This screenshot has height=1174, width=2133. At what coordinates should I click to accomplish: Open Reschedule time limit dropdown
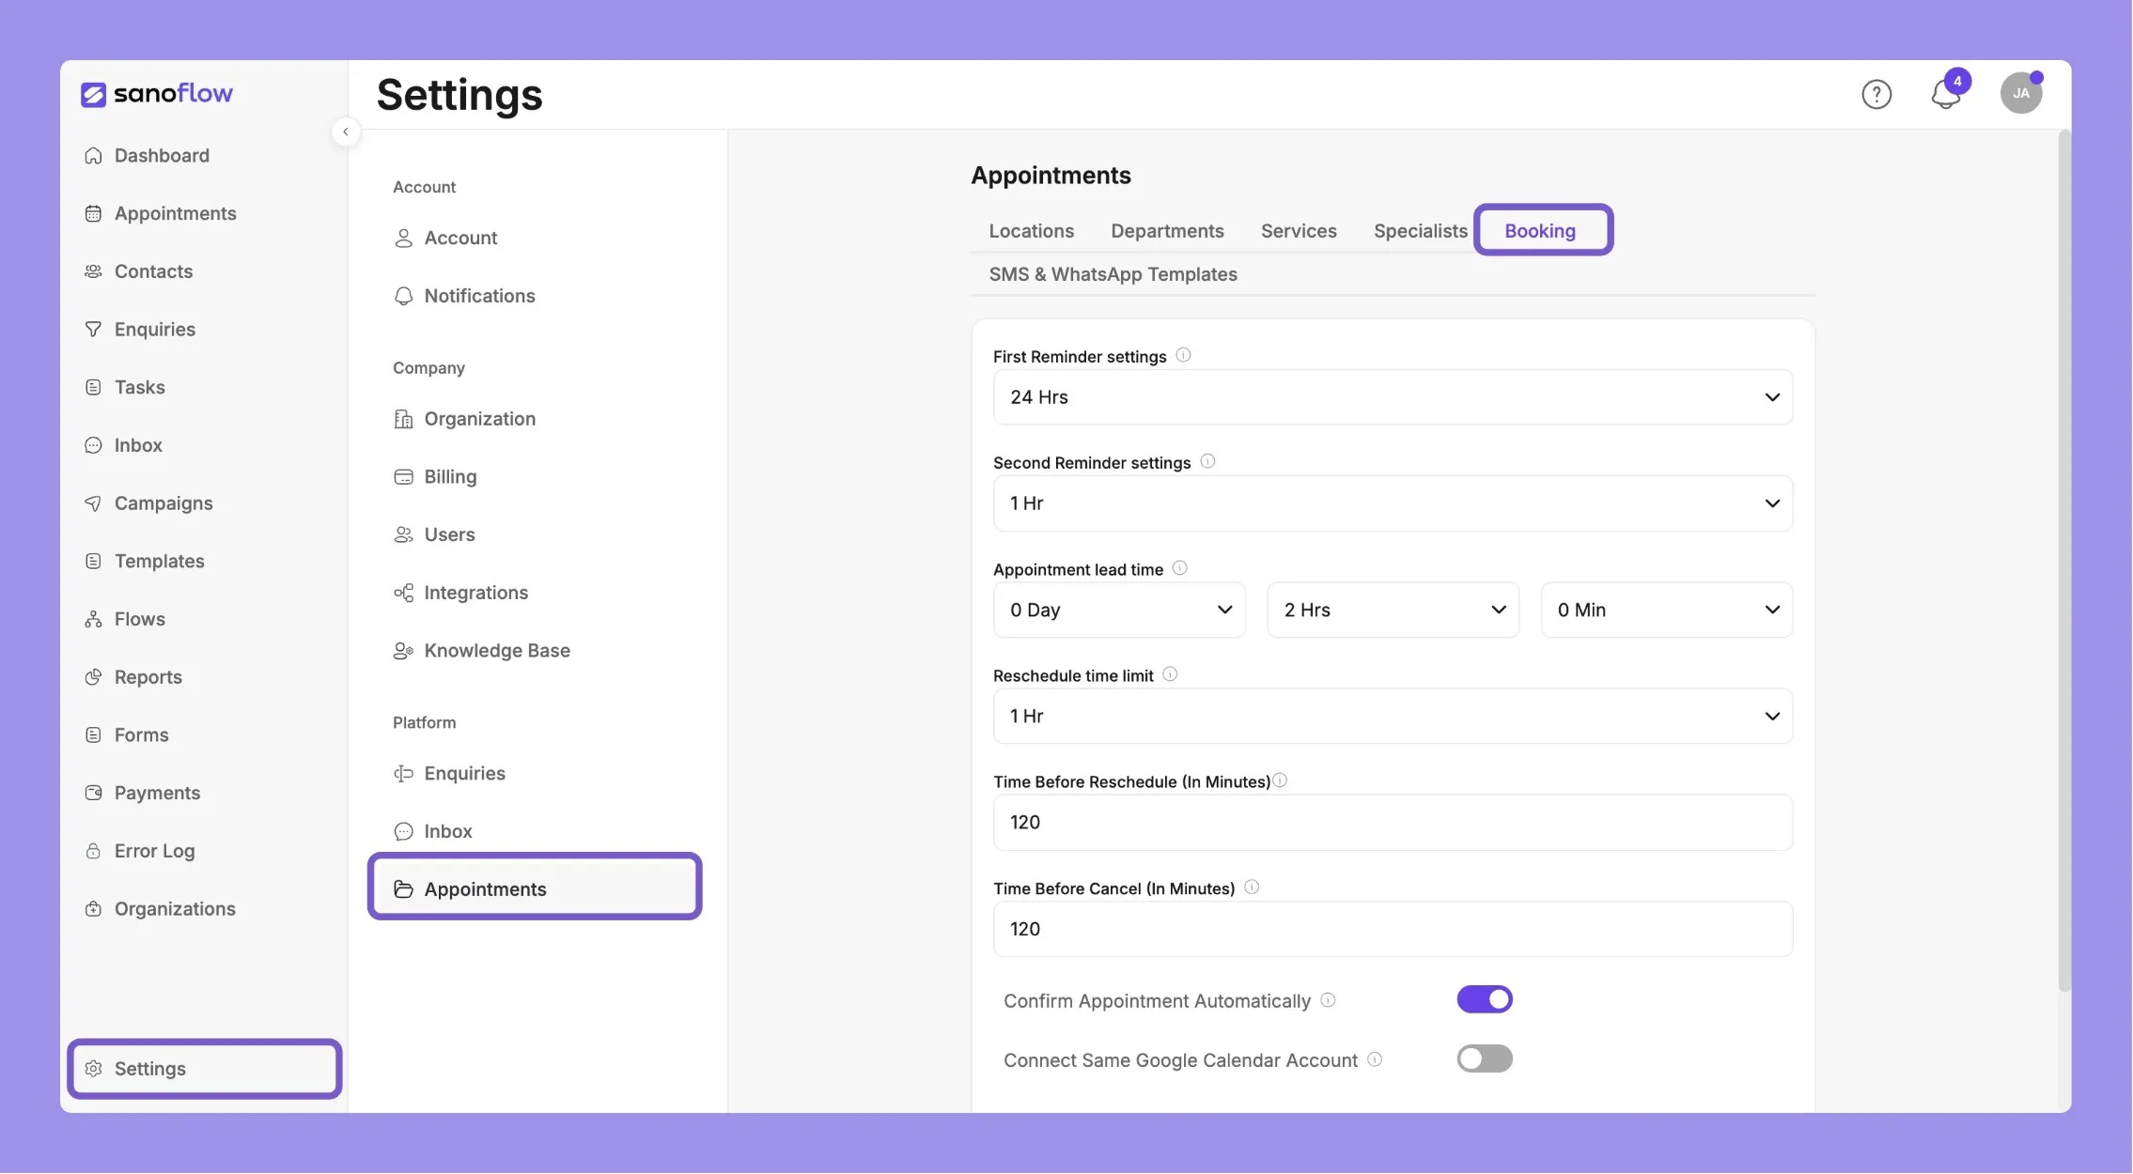pyautogui.click(x=1393, y=717)
